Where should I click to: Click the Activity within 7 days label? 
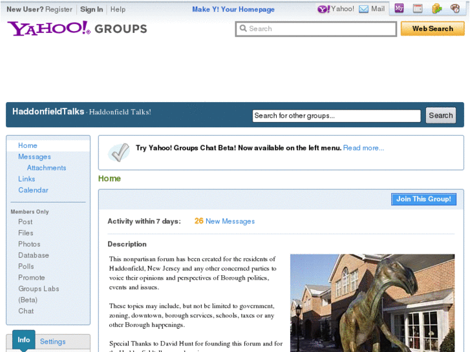(144, 222)
